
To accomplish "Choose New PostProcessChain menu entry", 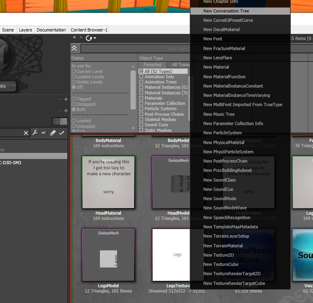I will (x=240, y=161).
